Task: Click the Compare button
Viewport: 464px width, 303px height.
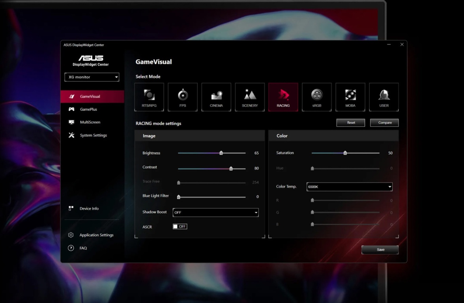Action: point(384,122)
